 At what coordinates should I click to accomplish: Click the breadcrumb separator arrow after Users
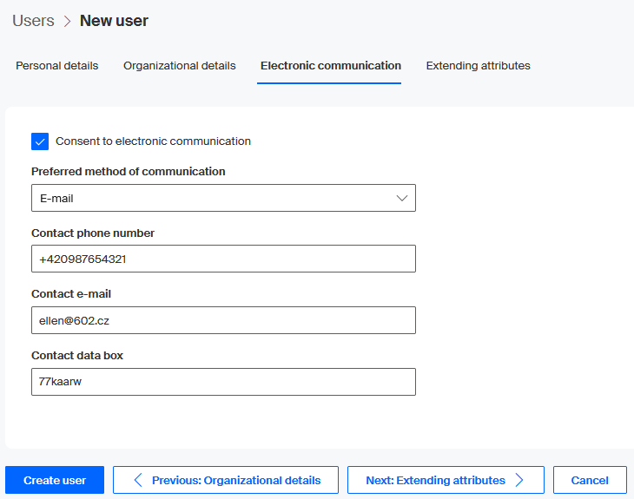point(67,21)
